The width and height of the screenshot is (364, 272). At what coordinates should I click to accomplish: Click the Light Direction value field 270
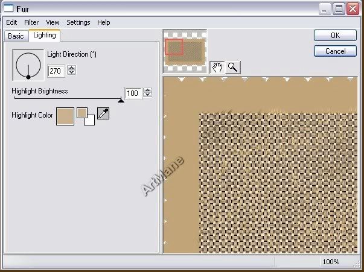56,71
